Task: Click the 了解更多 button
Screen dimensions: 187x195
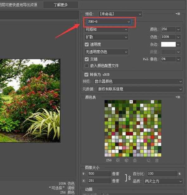Action: tap(60, 5)
